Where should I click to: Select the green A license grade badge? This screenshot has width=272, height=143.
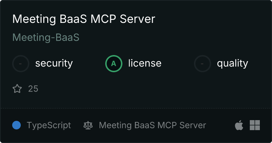(114, 64)
